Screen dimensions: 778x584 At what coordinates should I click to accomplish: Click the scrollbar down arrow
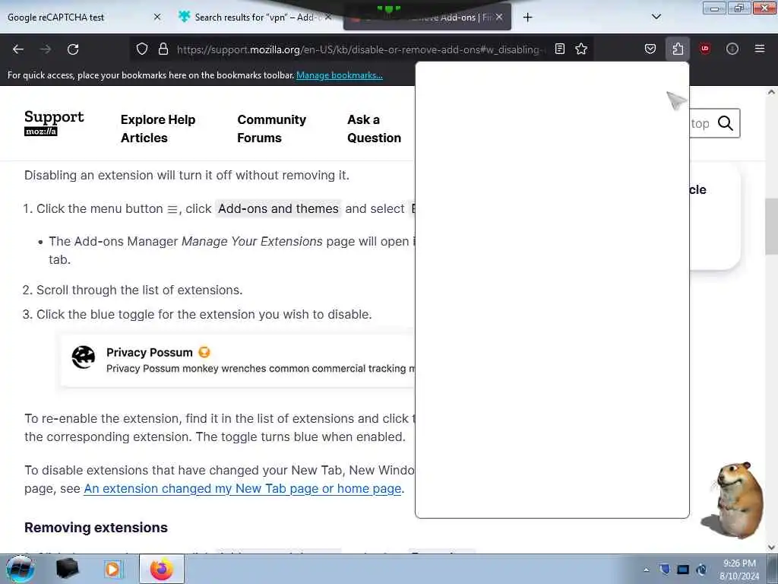[x=772, y=547]
